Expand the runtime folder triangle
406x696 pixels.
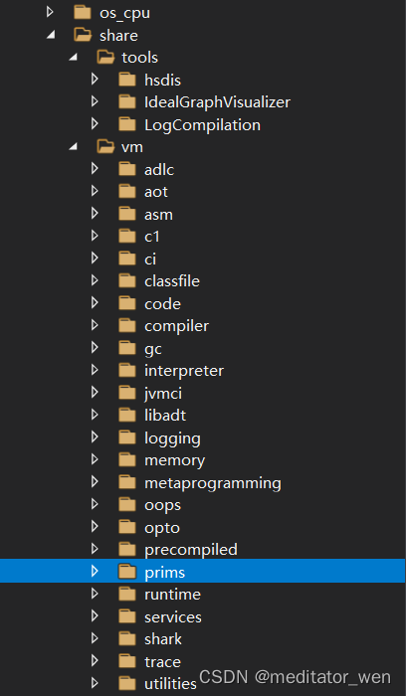pyautogui.click(x=95, y=594)
